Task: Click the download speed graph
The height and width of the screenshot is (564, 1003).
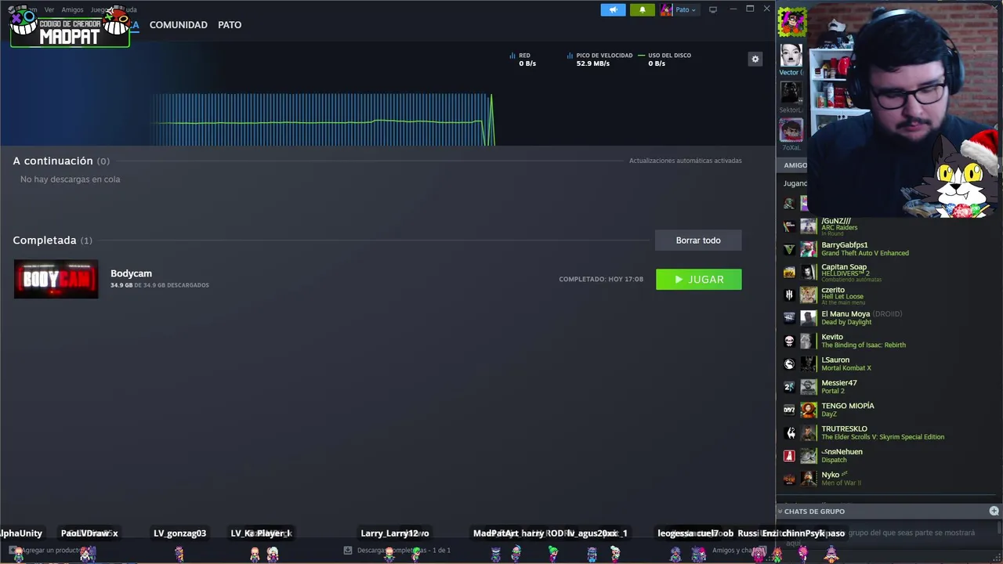Action: pos(323,119)
